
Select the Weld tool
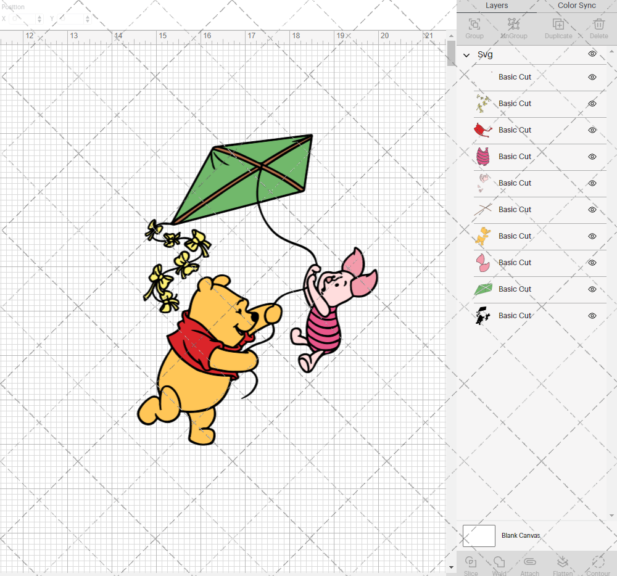click(x=499, y=562)
